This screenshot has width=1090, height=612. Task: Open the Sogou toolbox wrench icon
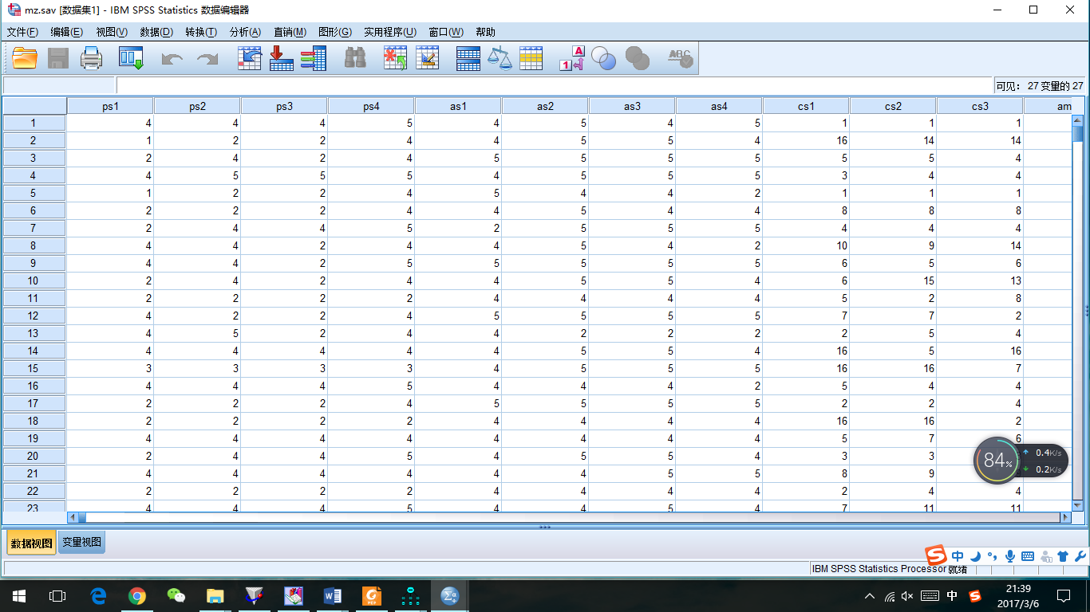pos(1080,555)
